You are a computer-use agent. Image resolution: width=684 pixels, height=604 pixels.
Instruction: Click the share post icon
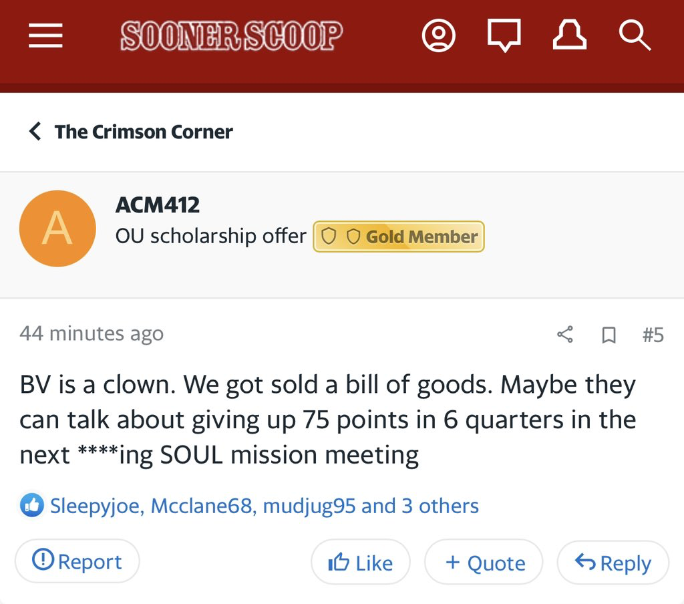coord(565,334)
